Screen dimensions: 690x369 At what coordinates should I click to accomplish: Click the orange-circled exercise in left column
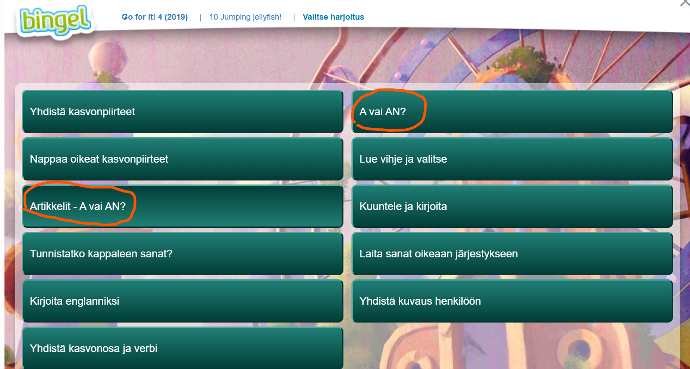(78, 206)
